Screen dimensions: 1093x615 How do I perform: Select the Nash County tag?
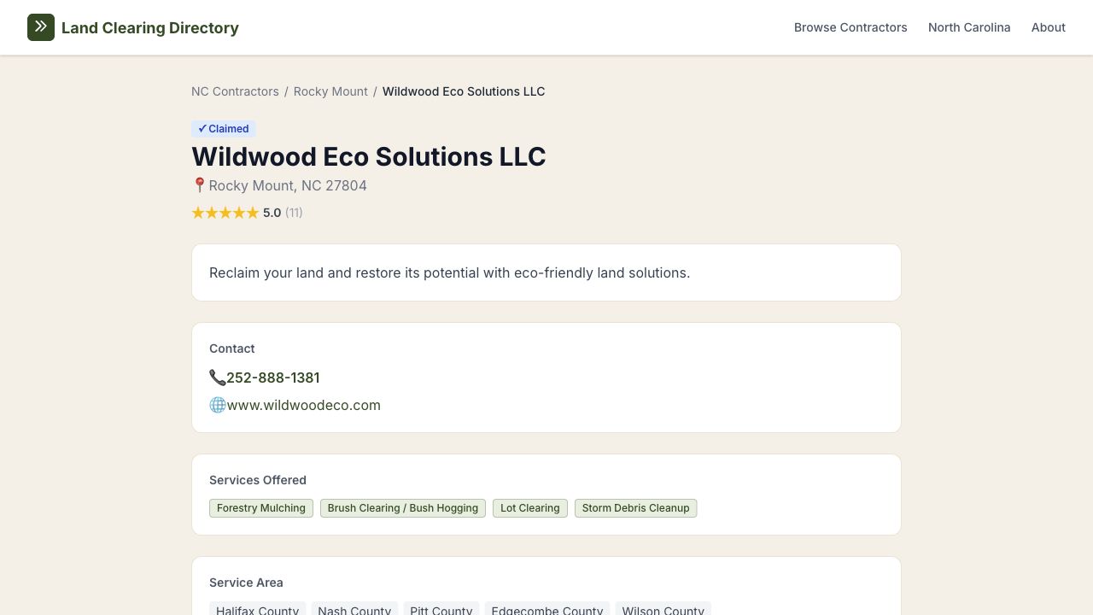(354, 609)
